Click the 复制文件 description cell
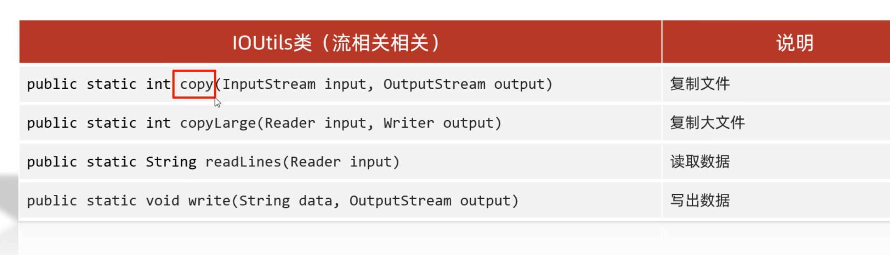 700,84
